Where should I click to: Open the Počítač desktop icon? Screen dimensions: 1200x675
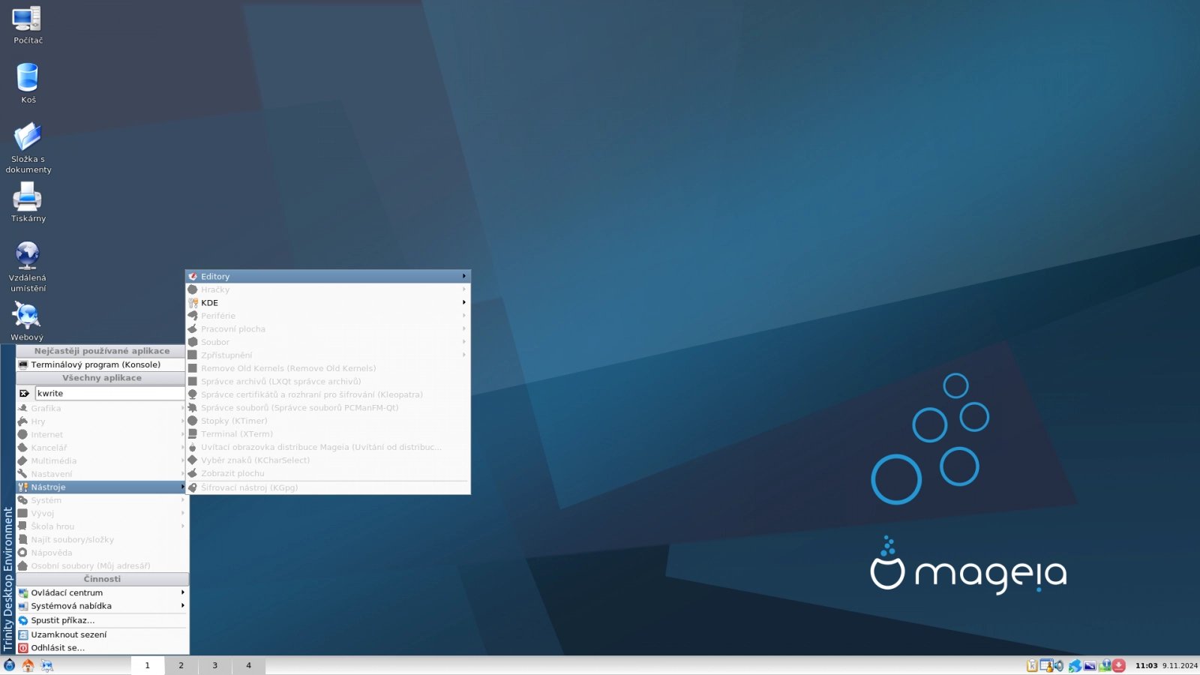[x=28, y=24]
